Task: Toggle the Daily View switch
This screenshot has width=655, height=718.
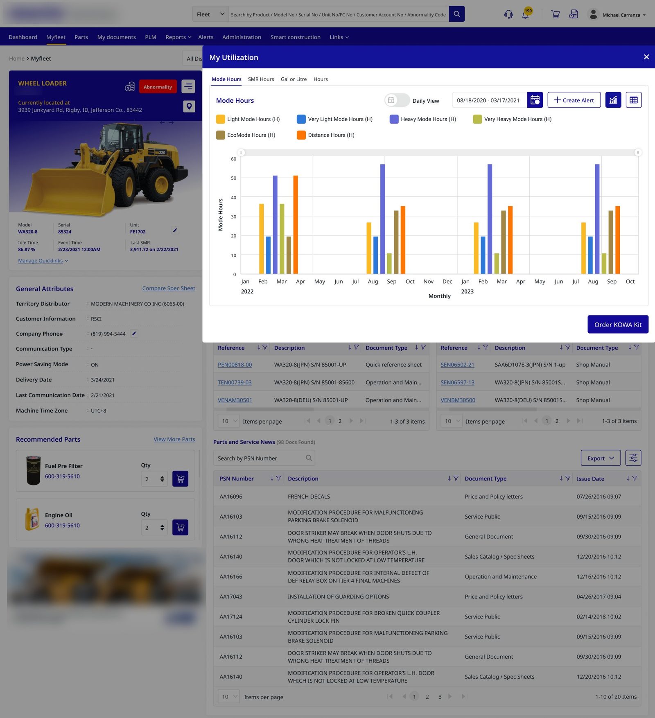Action: coord(397,100)
